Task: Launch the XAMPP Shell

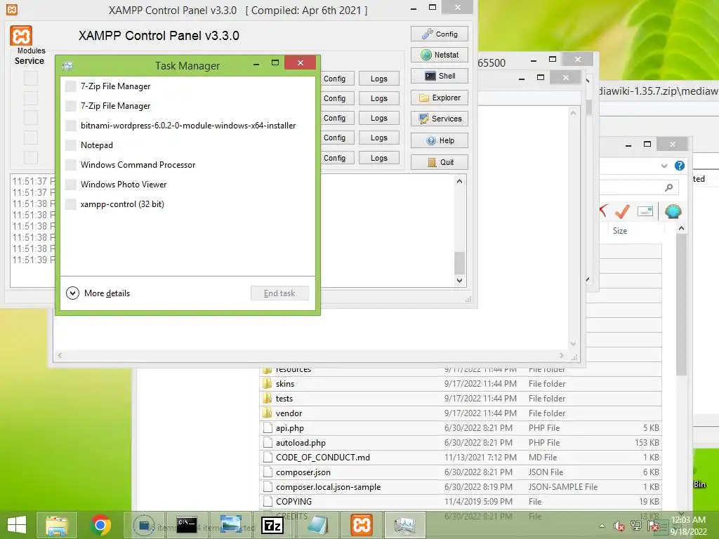Action: [440, 76]
